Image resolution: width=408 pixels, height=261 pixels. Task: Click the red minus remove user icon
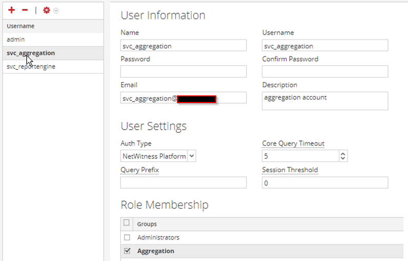point(25,10)
